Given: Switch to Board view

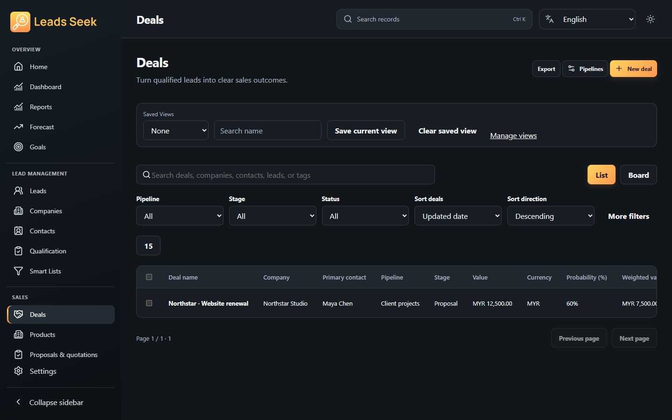Looking at the screenshot, I should pos(638,175).
